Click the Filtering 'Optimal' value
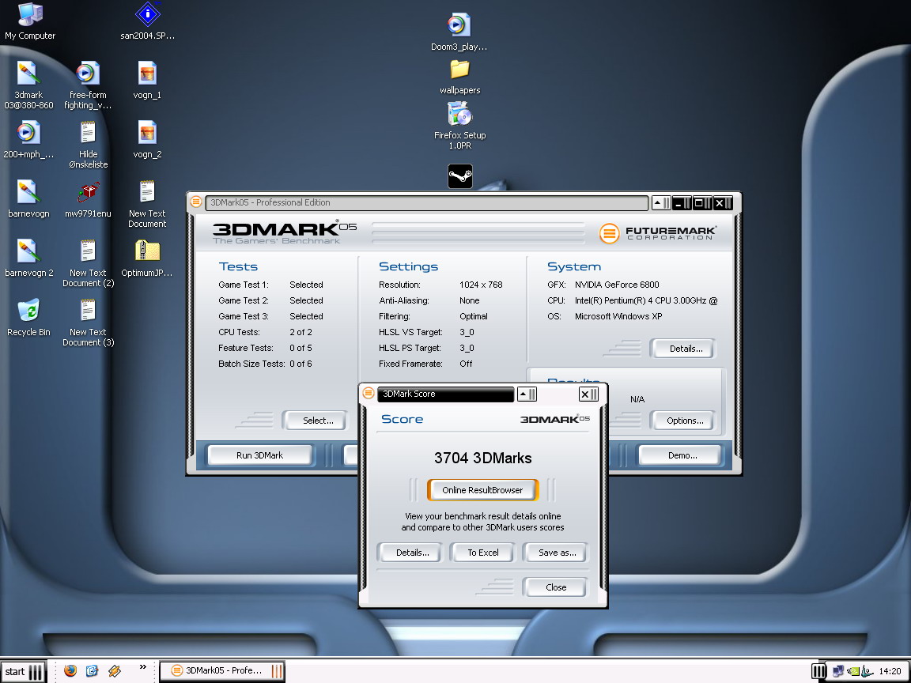The height and width of the screenshot is (683, 911). click(x=473, y=316)
